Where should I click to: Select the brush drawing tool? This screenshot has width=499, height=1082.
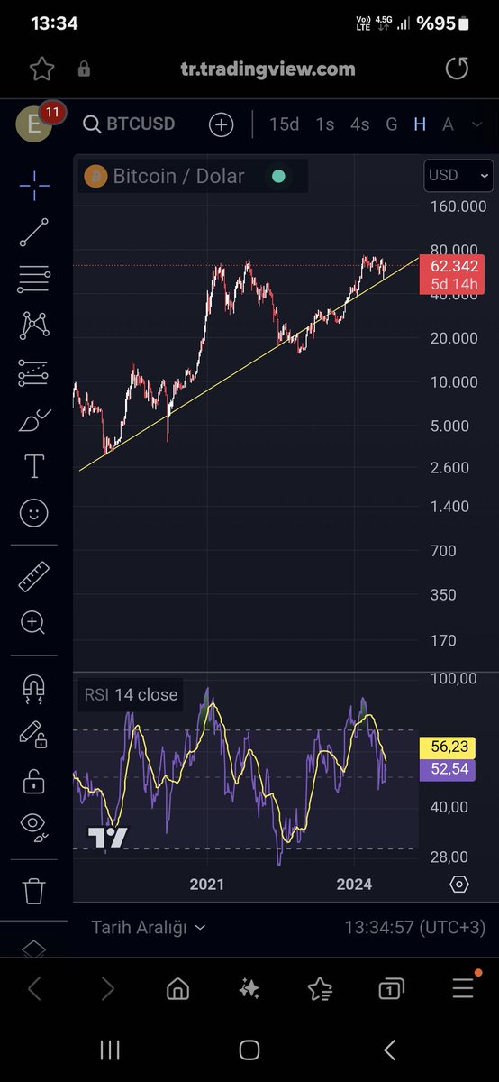[34, 419]
